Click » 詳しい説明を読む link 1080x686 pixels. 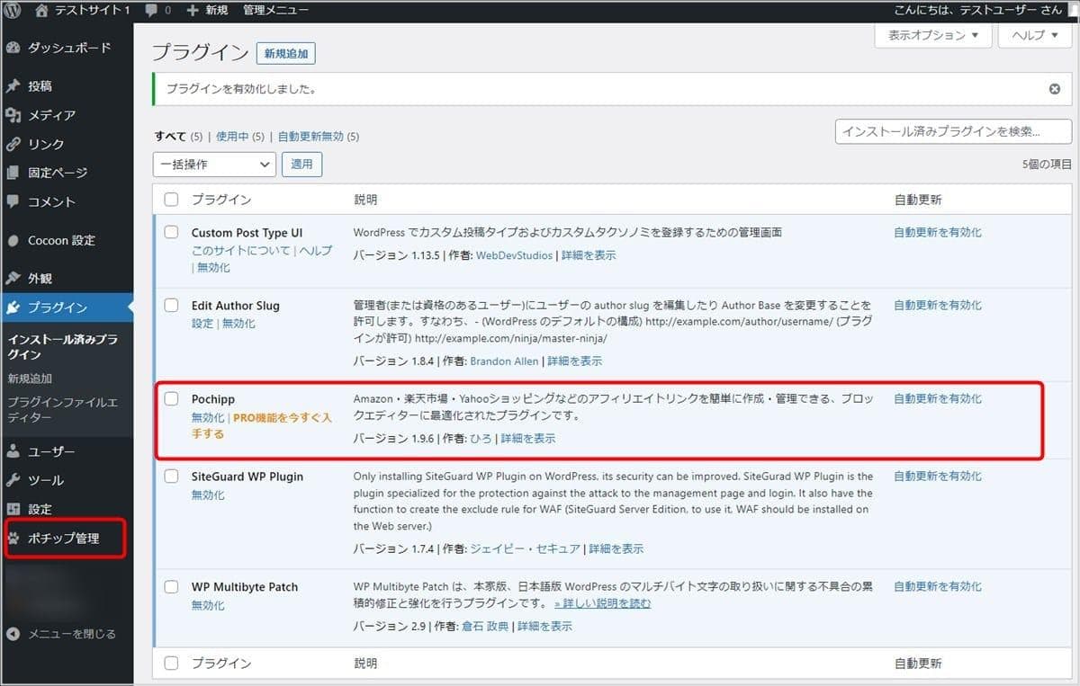[603, 603]
